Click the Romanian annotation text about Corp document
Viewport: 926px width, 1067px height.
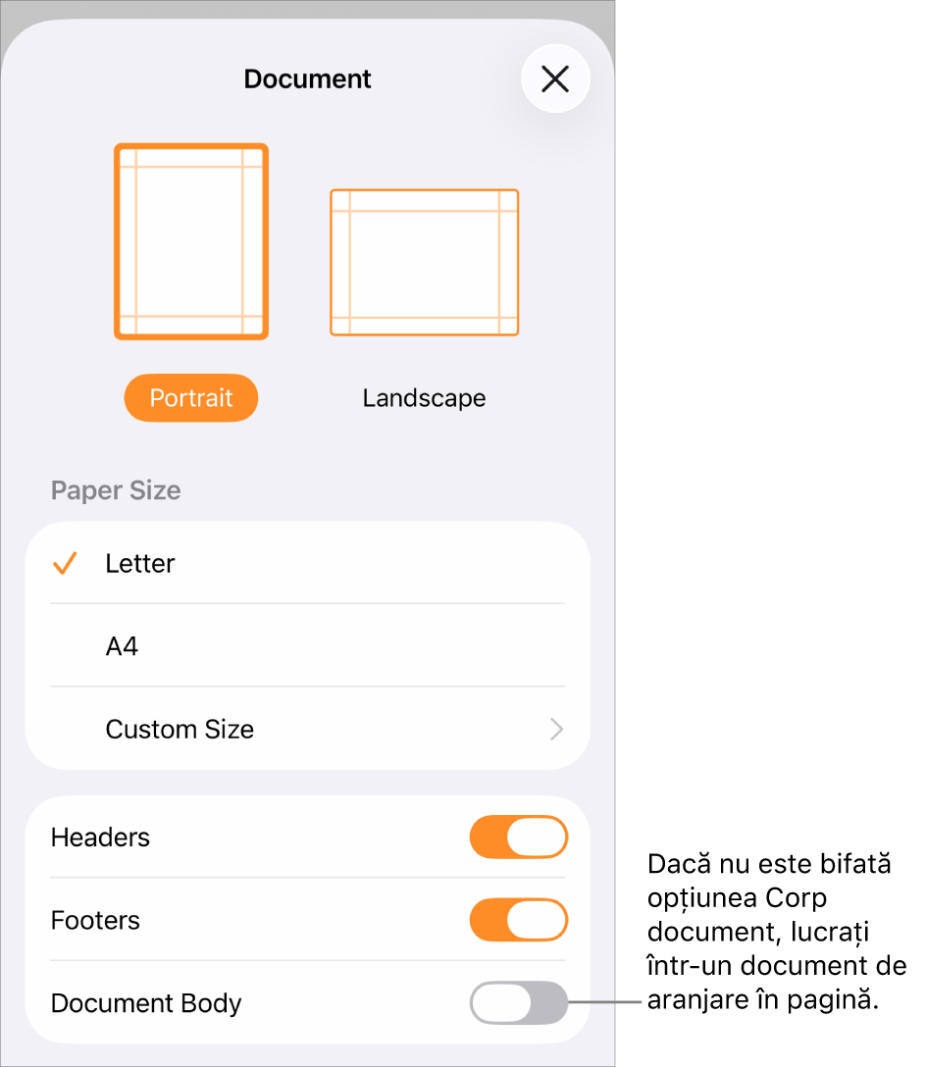tap(776, 932)
